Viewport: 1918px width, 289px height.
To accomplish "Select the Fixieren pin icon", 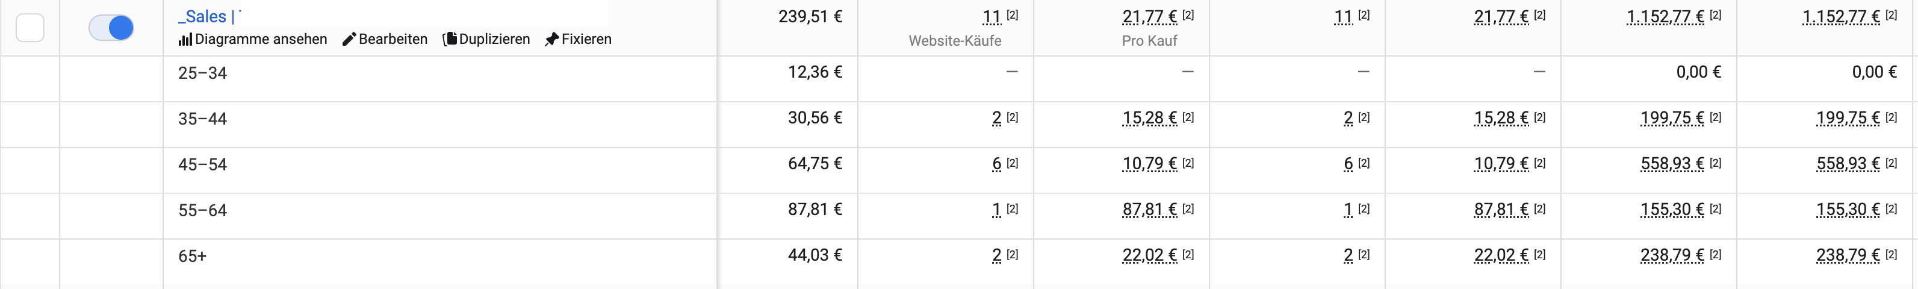I will pos(551,40).
